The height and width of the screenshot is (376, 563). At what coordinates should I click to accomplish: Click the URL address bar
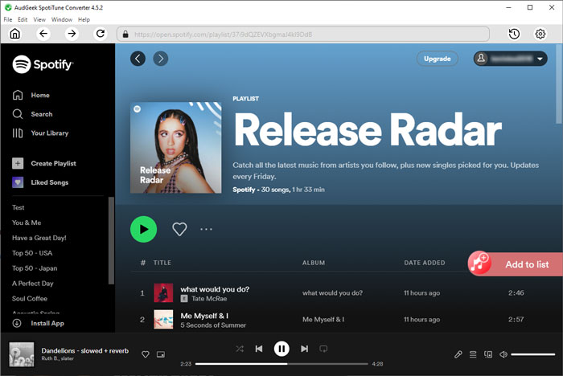coord(303,34)
